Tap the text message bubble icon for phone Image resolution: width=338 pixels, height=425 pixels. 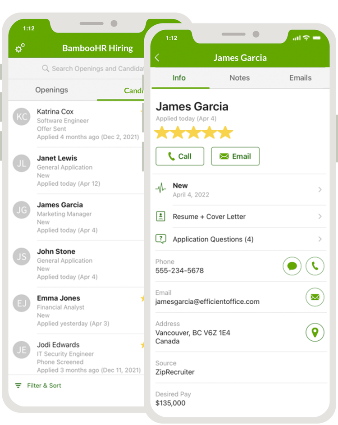click(x=292, y=266)
